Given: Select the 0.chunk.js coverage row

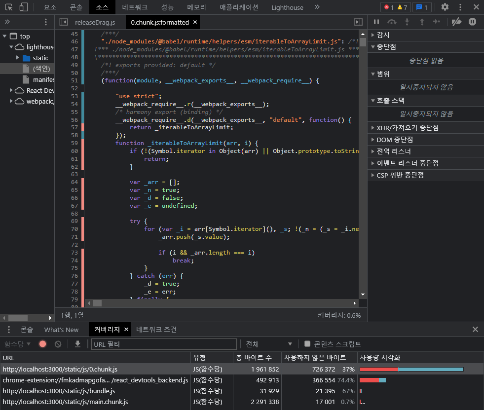Looking at the screenshot, I should (x=242, y=369).
